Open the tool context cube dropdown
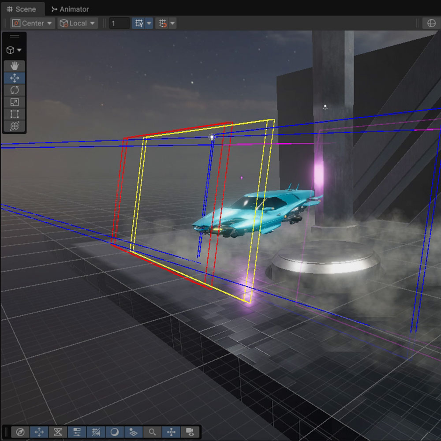Screen dimensions: 441x441 point(14,50)
